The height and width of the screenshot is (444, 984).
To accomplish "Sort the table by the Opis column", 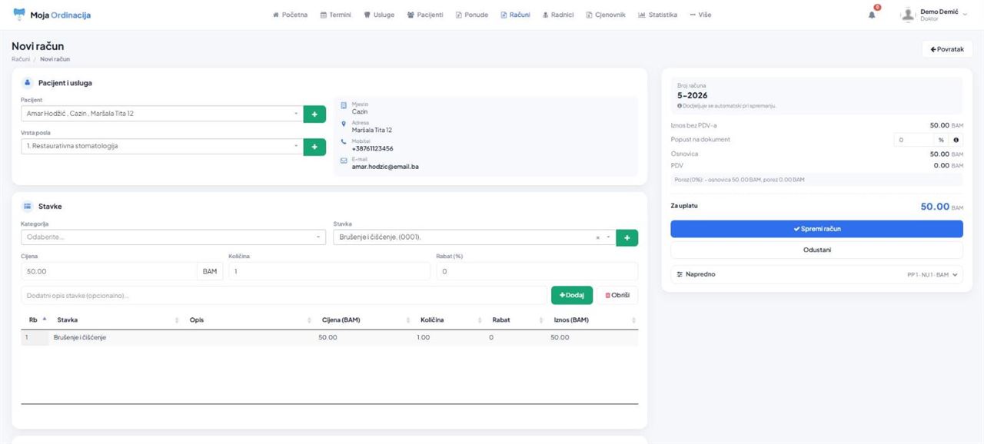I will pyautogui.click(x=250, y=320).
